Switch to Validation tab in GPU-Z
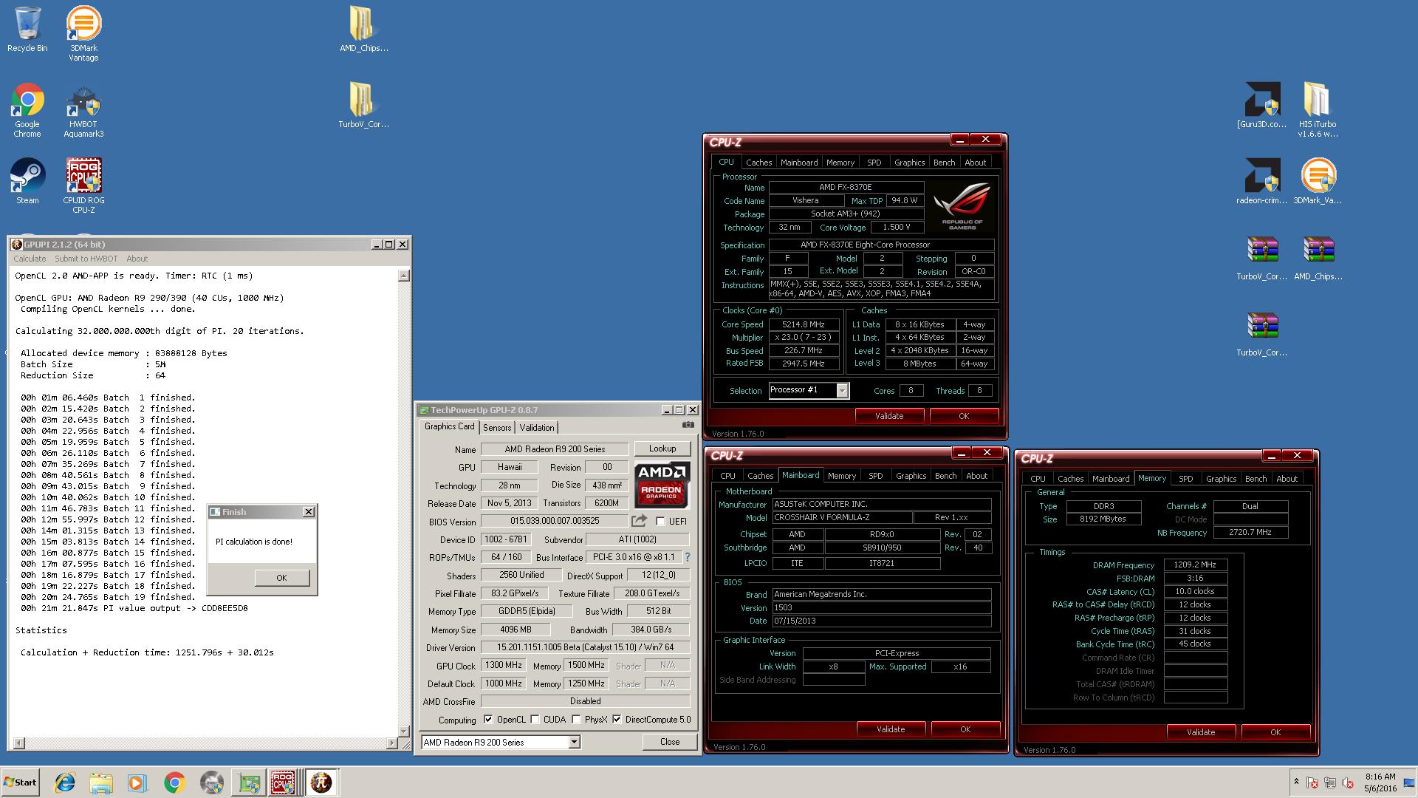The image size is (1418, 798). click(x=537, y=428)
